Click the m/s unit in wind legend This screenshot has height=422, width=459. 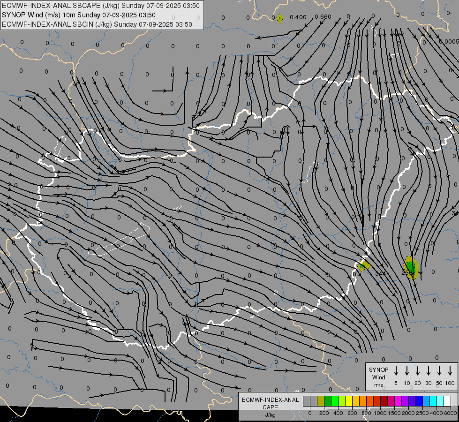pos(378,385)
